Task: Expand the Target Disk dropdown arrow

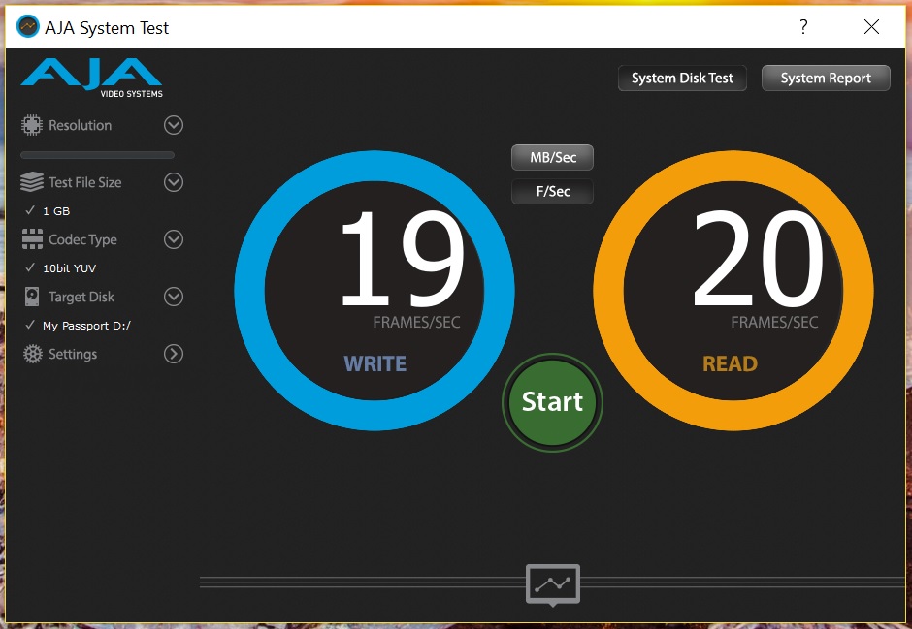Action: click(x=174, y=297)
